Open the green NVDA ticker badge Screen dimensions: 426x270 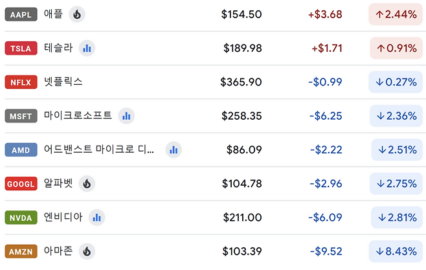(21, 218)
